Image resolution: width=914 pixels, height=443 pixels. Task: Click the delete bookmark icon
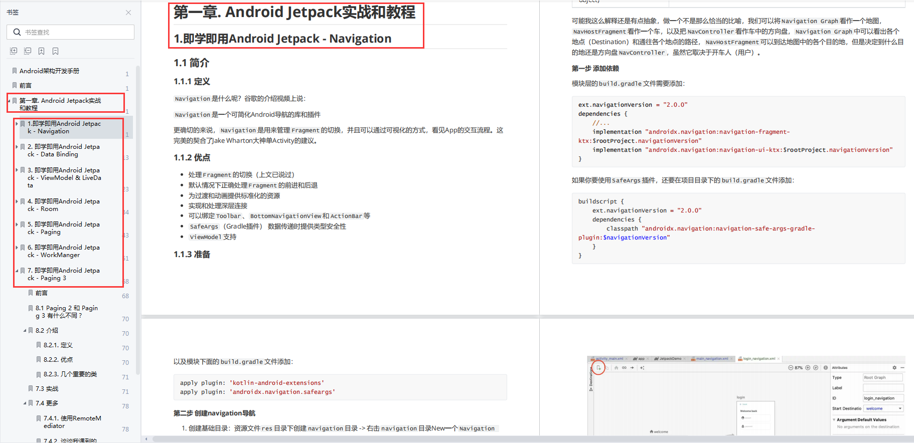pyautogui.click(x=56, y=51)
